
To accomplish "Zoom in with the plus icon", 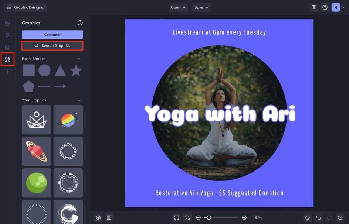I will click(244, 218).
